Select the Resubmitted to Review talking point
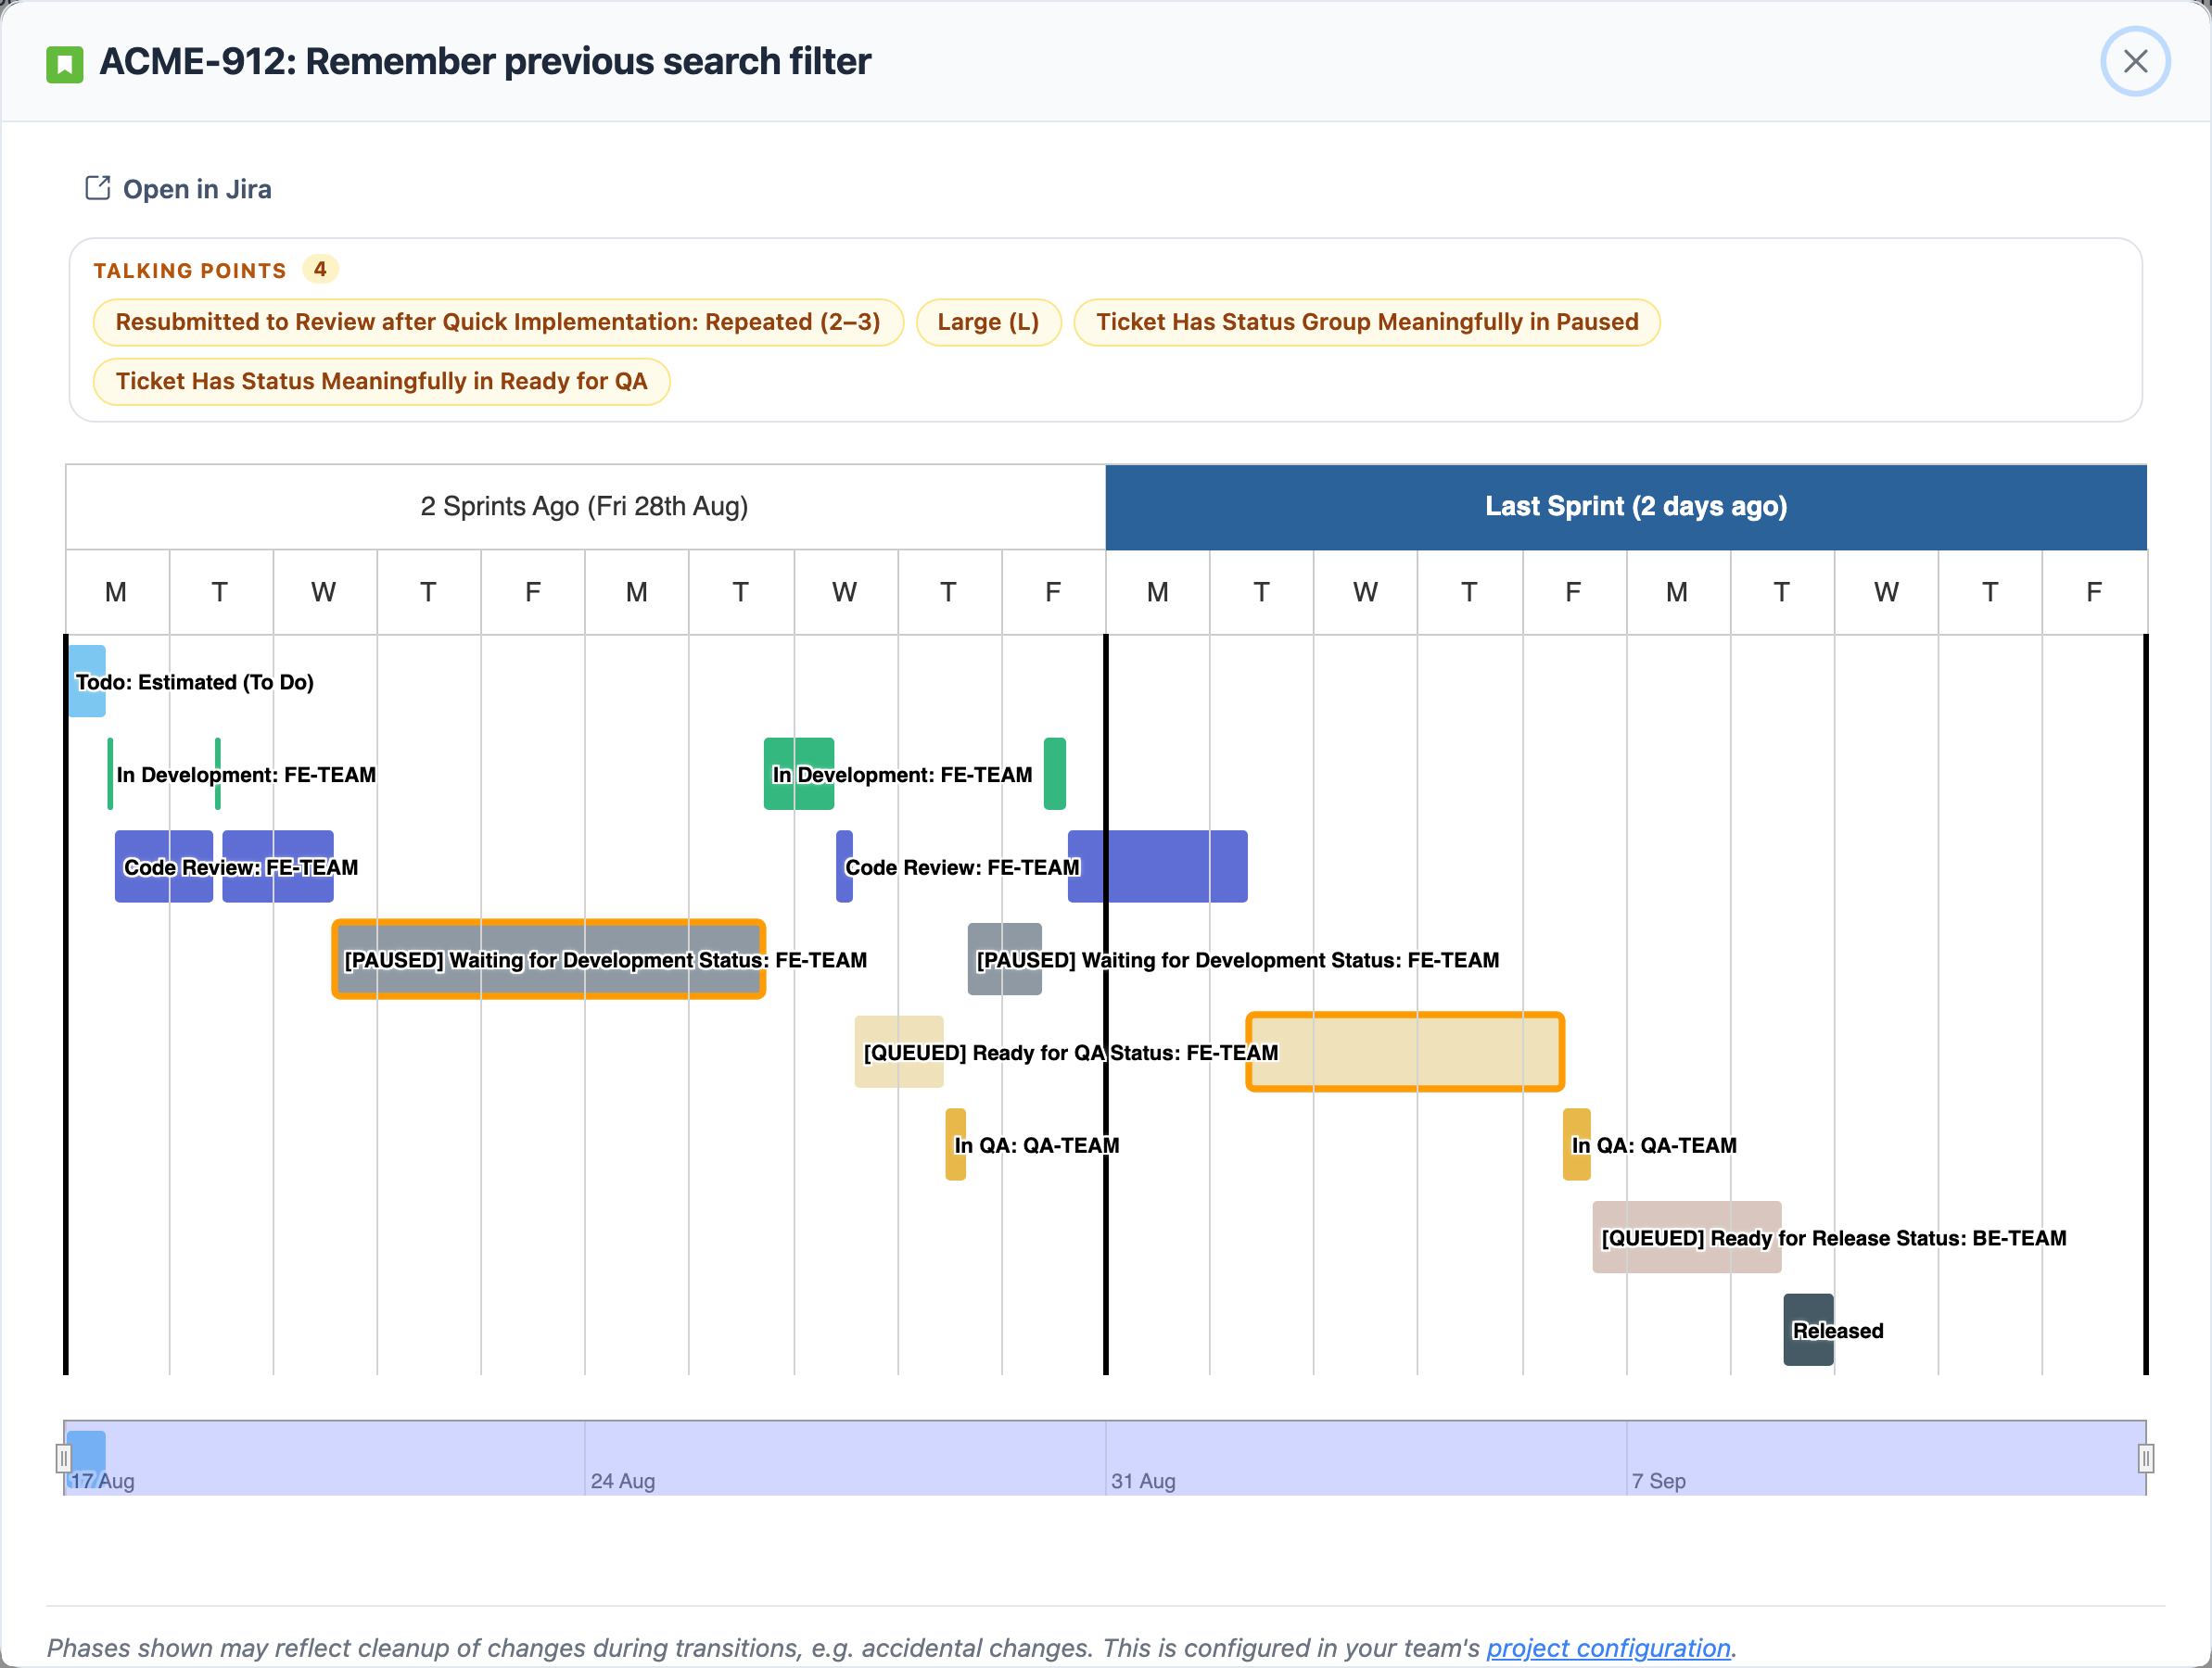 click(498, 322)
